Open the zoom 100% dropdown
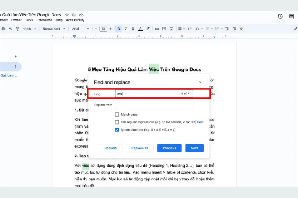Viewport: 298px width, 198px height. (29, 29)
